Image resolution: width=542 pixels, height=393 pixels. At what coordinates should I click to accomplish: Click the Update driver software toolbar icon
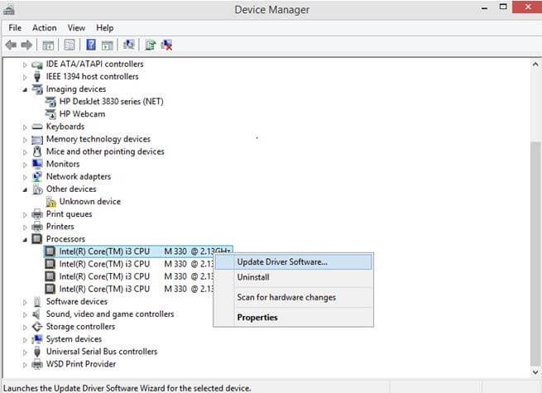click(151, 45)
